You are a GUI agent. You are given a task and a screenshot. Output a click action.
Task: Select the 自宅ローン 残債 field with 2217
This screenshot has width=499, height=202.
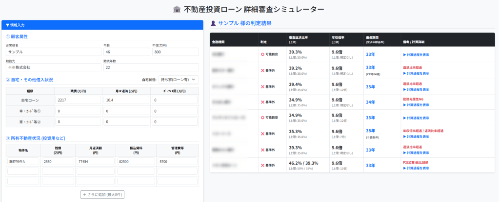[x=78, y=100]
